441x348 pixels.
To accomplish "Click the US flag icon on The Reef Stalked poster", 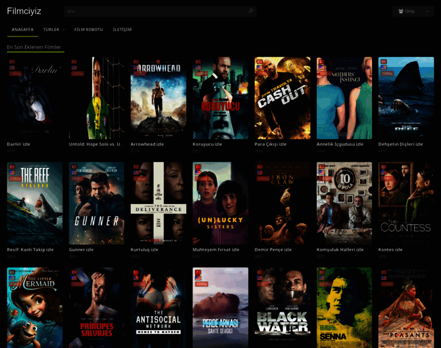I will click(x=12, y=173).
